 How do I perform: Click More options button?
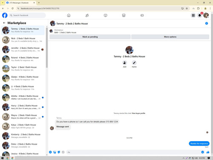[x=170, y=37]
